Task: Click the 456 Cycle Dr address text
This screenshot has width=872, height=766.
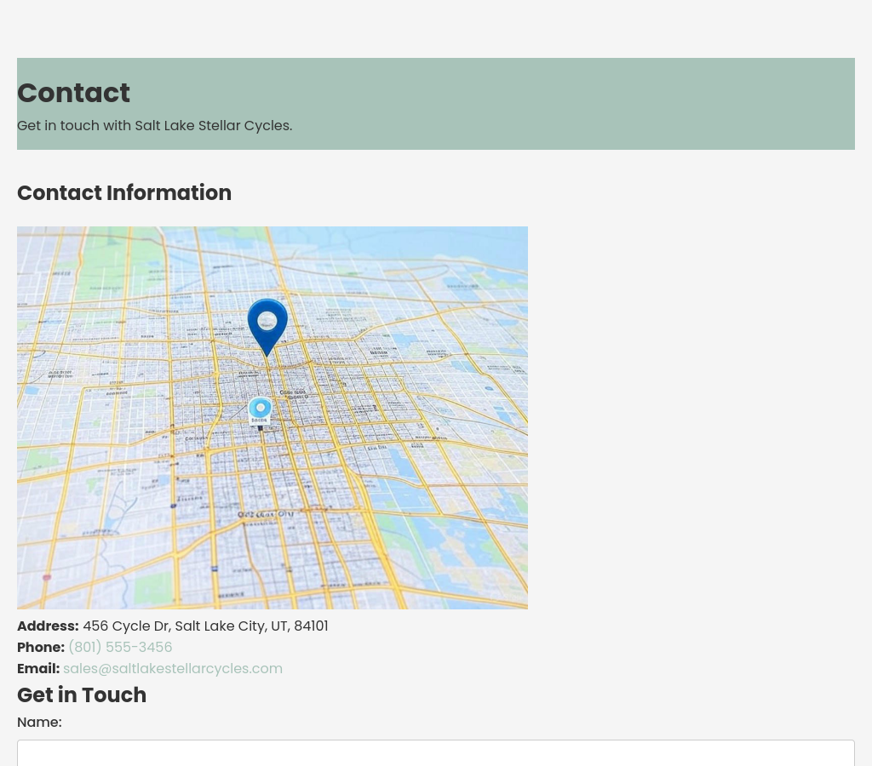Action: pos(205,626)
